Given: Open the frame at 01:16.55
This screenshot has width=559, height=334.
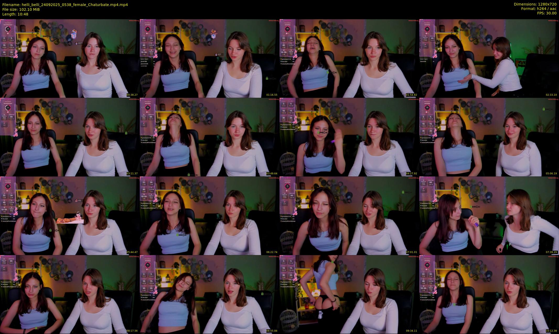Looking at the screenshot, I should click(x=209, y=58).
